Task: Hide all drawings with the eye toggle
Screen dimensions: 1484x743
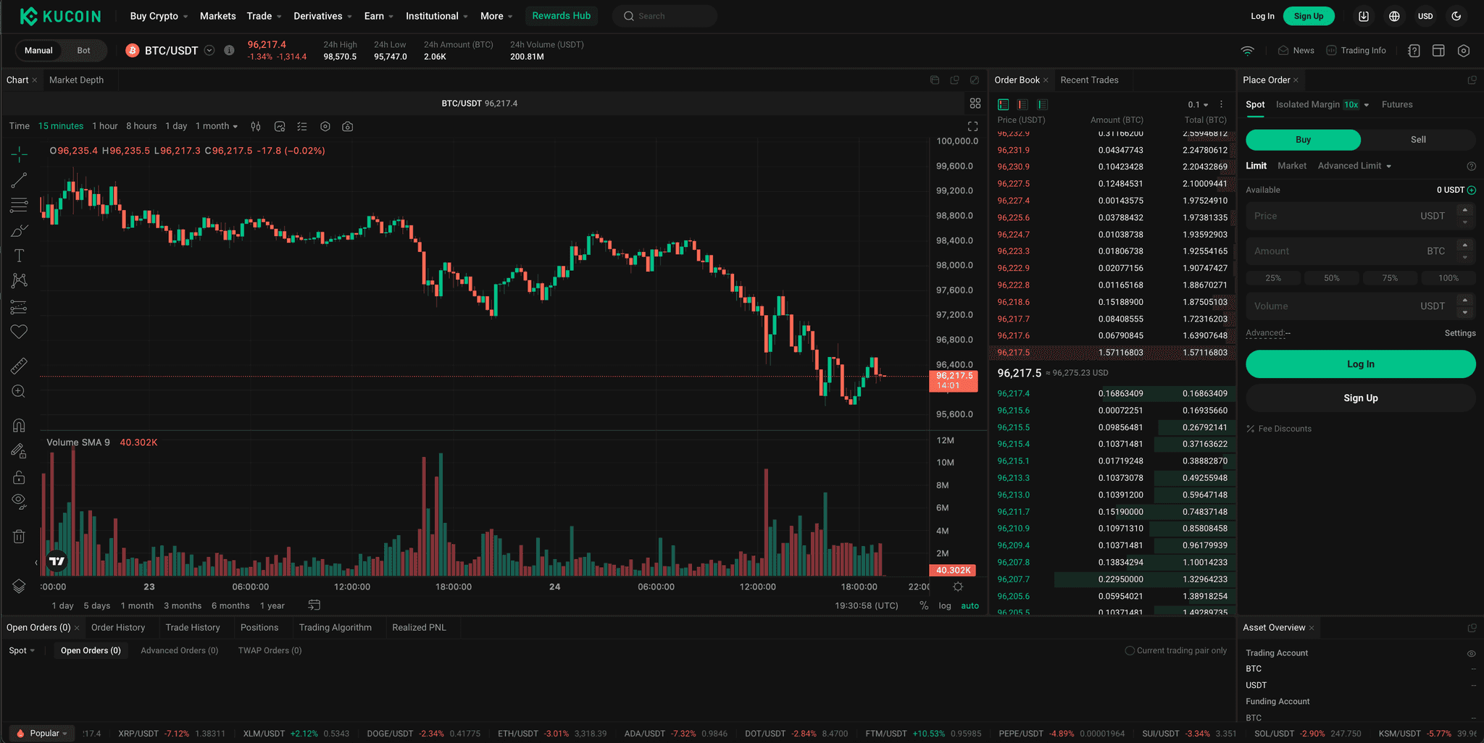Action: pyautogui.click(x=19, y=500)
